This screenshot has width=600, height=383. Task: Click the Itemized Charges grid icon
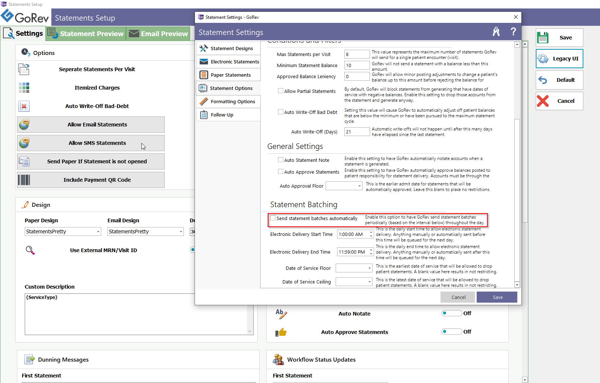pos(24,88)
